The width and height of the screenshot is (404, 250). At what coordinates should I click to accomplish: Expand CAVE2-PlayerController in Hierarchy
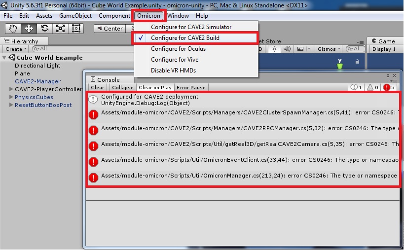[x=11, y=89]
